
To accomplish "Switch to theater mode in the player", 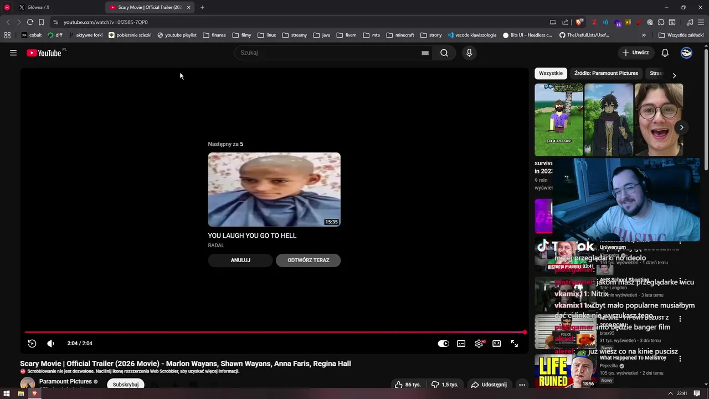I will 497,344.
